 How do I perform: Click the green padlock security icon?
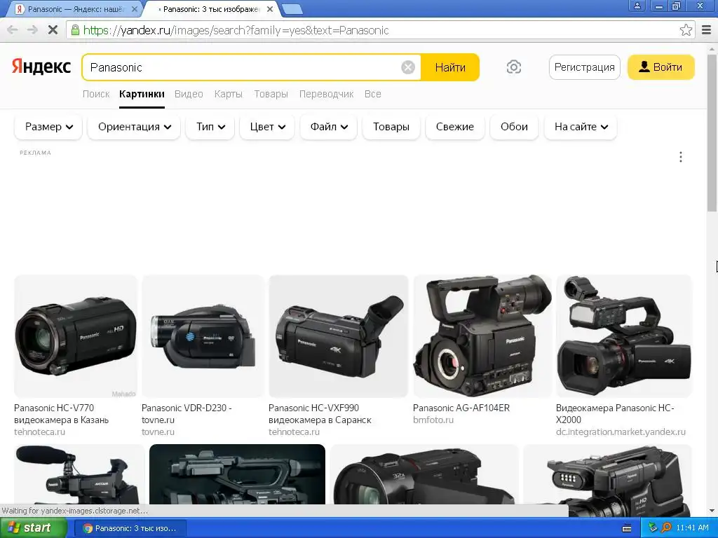click(x=75, y=30)
